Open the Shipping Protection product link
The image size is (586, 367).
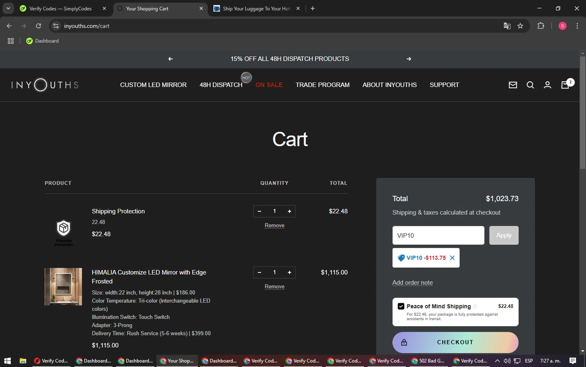(118, 211)
